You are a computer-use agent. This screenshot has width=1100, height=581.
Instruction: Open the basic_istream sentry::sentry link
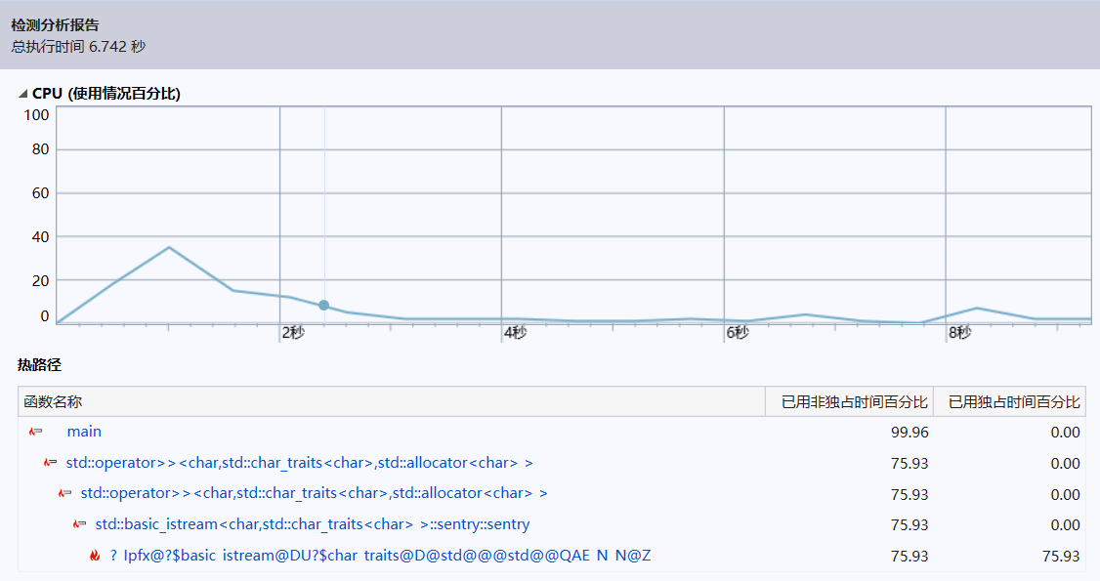pyautogui.click(x=313, y=524)
